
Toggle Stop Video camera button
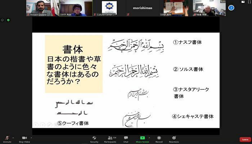click(24, 138)
